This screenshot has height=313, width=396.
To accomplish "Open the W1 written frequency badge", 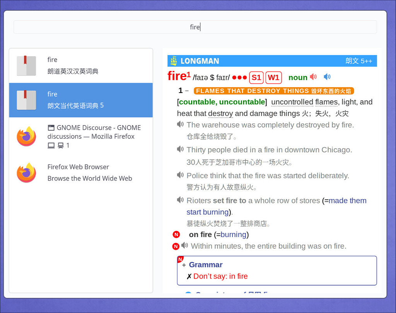I will click(x=273, y=77).
